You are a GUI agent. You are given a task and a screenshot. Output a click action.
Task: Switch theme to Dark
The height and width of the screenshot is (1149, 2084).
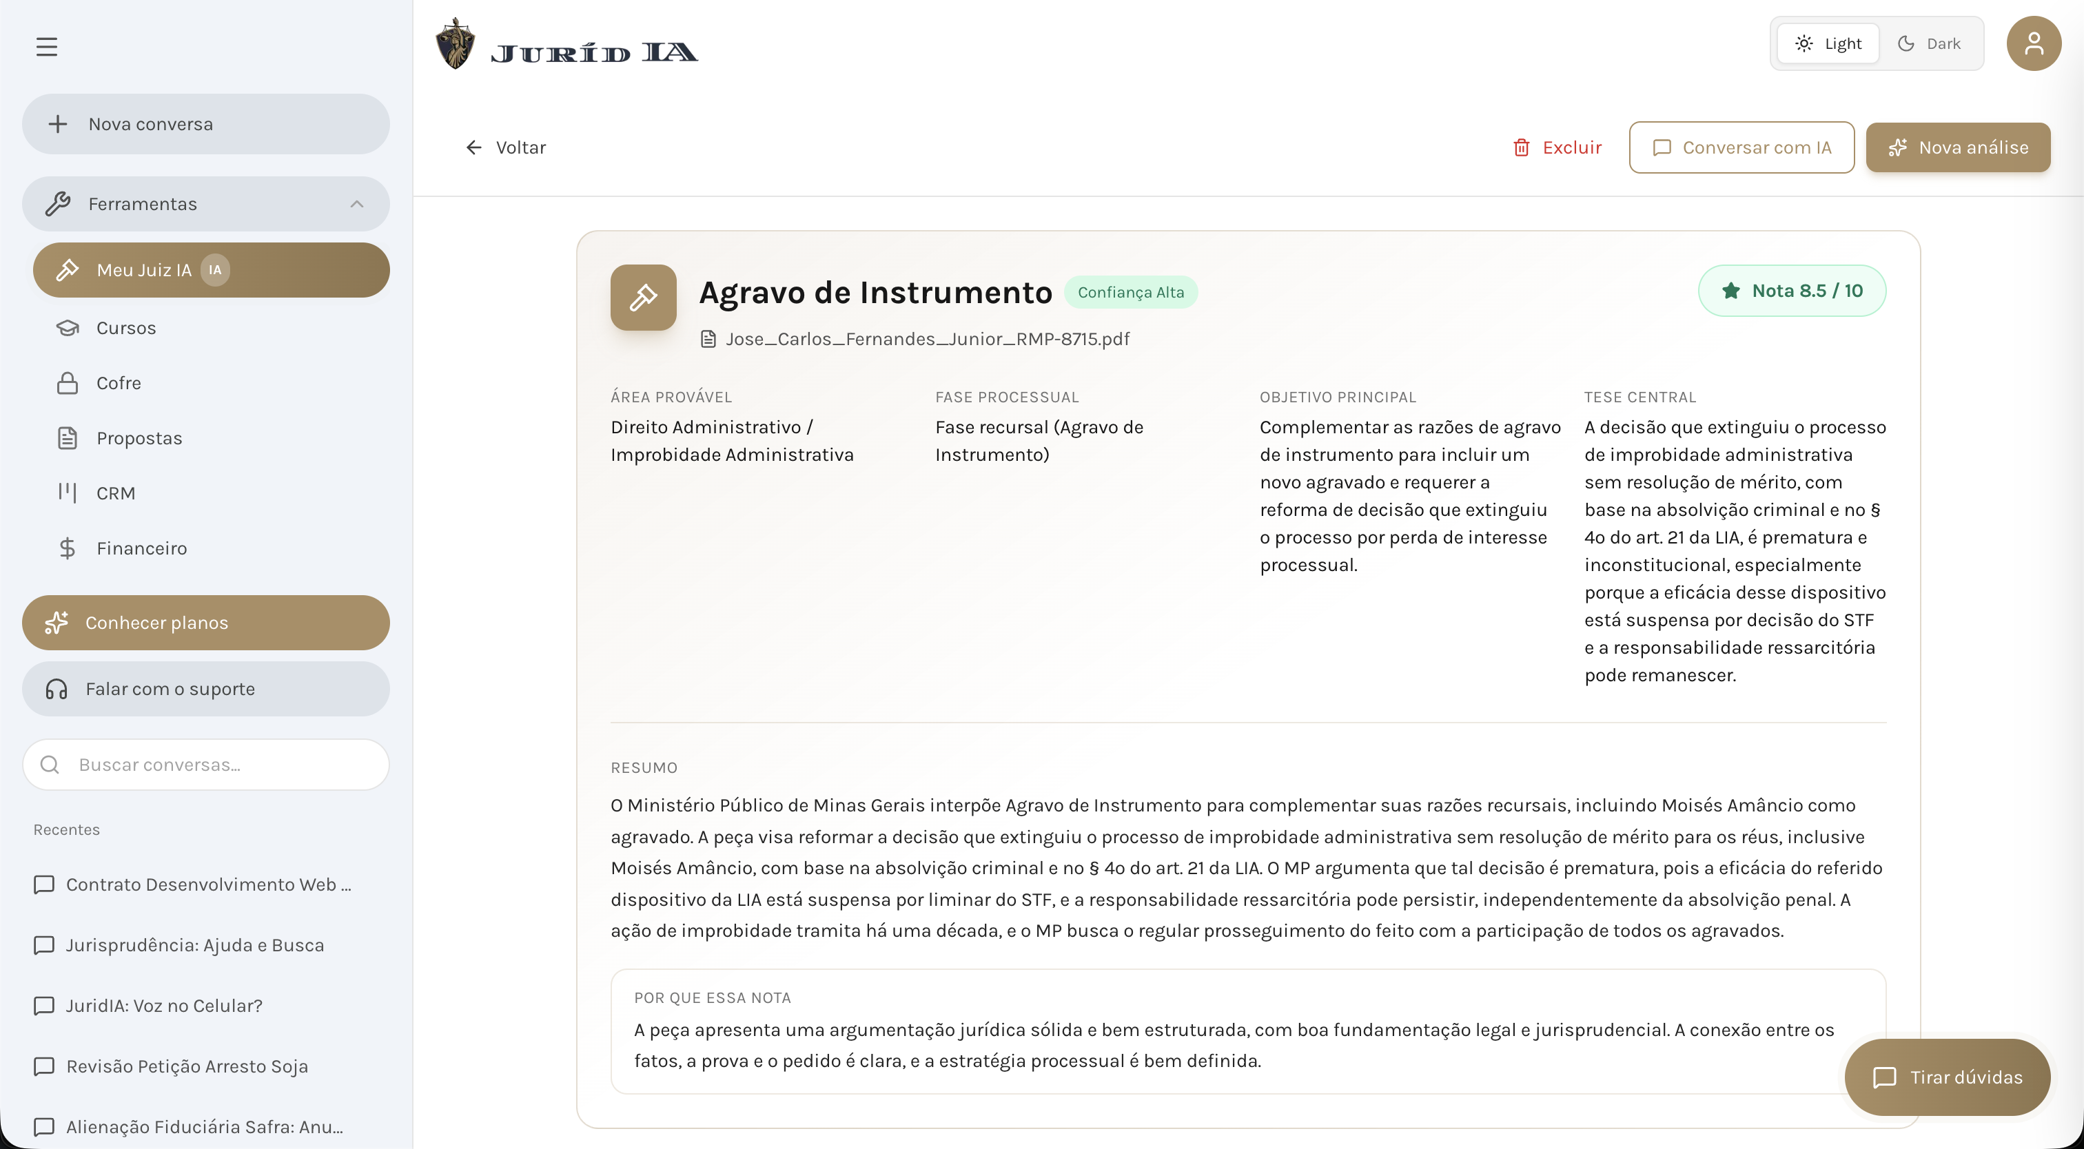point(1929,43)
